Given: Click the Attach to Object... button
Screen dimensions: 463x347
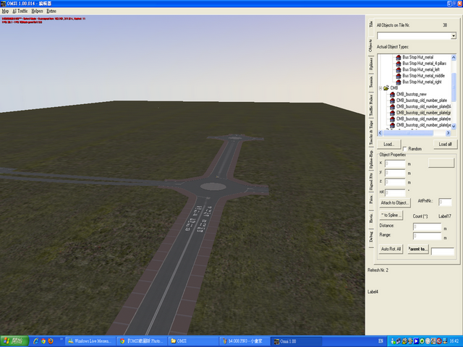Looking at the screenshot, I should coord(395,203).
